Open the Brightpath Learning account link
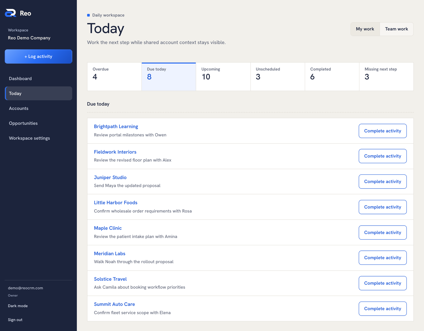 [116, 127]
